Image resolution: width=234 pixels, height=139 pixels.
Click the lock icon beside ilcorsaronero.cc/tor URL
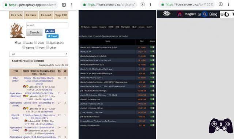pyautogui.click(x=162, y=4)
